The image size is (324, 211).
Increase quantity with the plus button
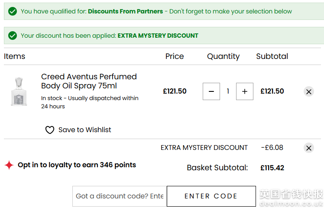coord(245,91)
